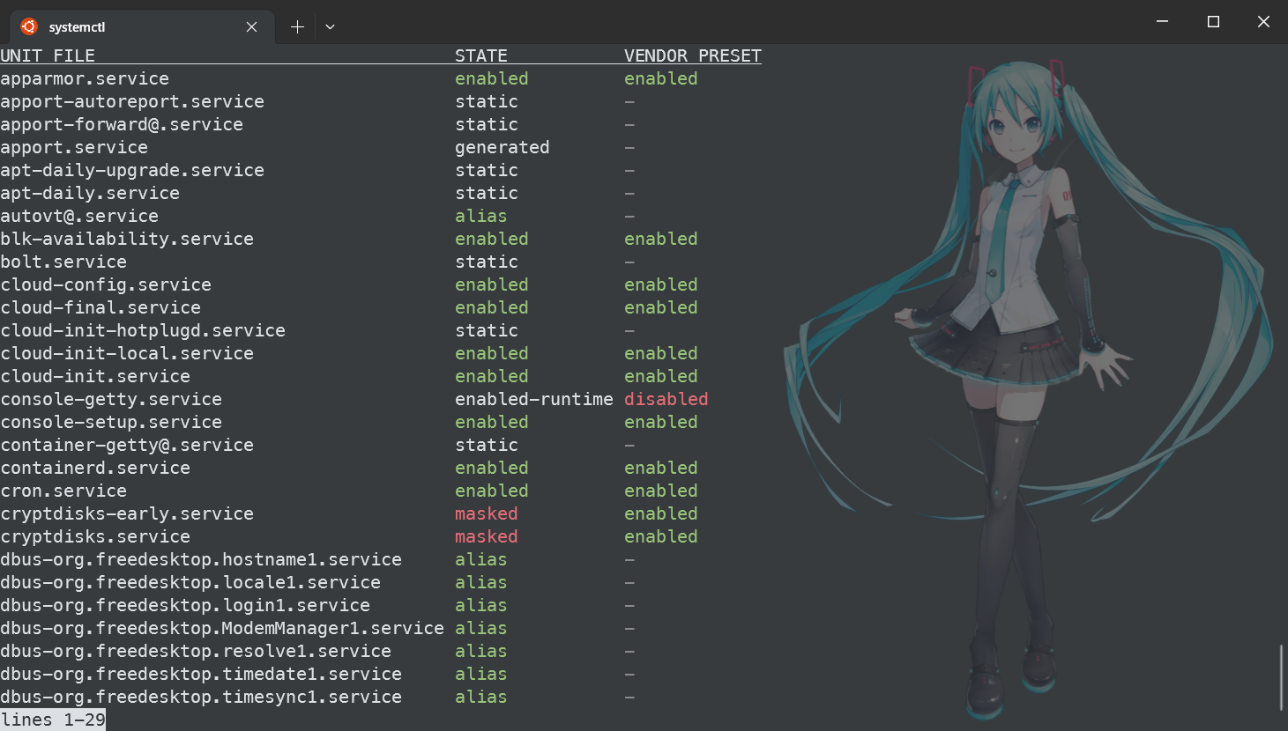Click the red disabled vendor preset

[666, 399]
